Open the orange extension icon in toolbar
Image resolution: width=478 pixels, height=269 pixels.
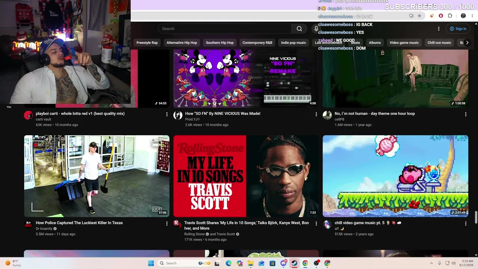[432, 16]
